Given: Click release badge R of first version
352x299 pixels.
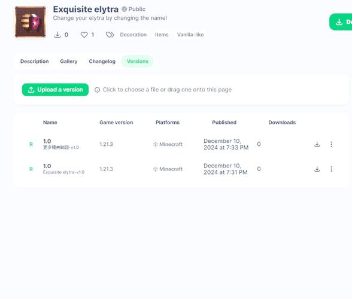Looking at the screenshot, I should click(31, 144).
